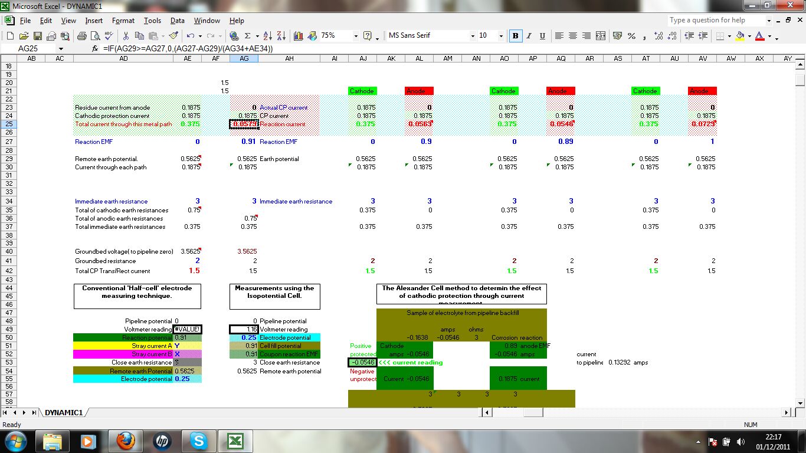Run the spelling check tool

pyautogui.click(x=110, y=36)
